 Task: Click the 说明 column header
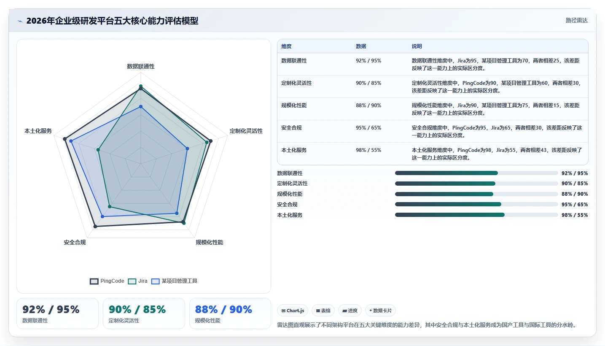pyautogui.click(x=417, y=46)
